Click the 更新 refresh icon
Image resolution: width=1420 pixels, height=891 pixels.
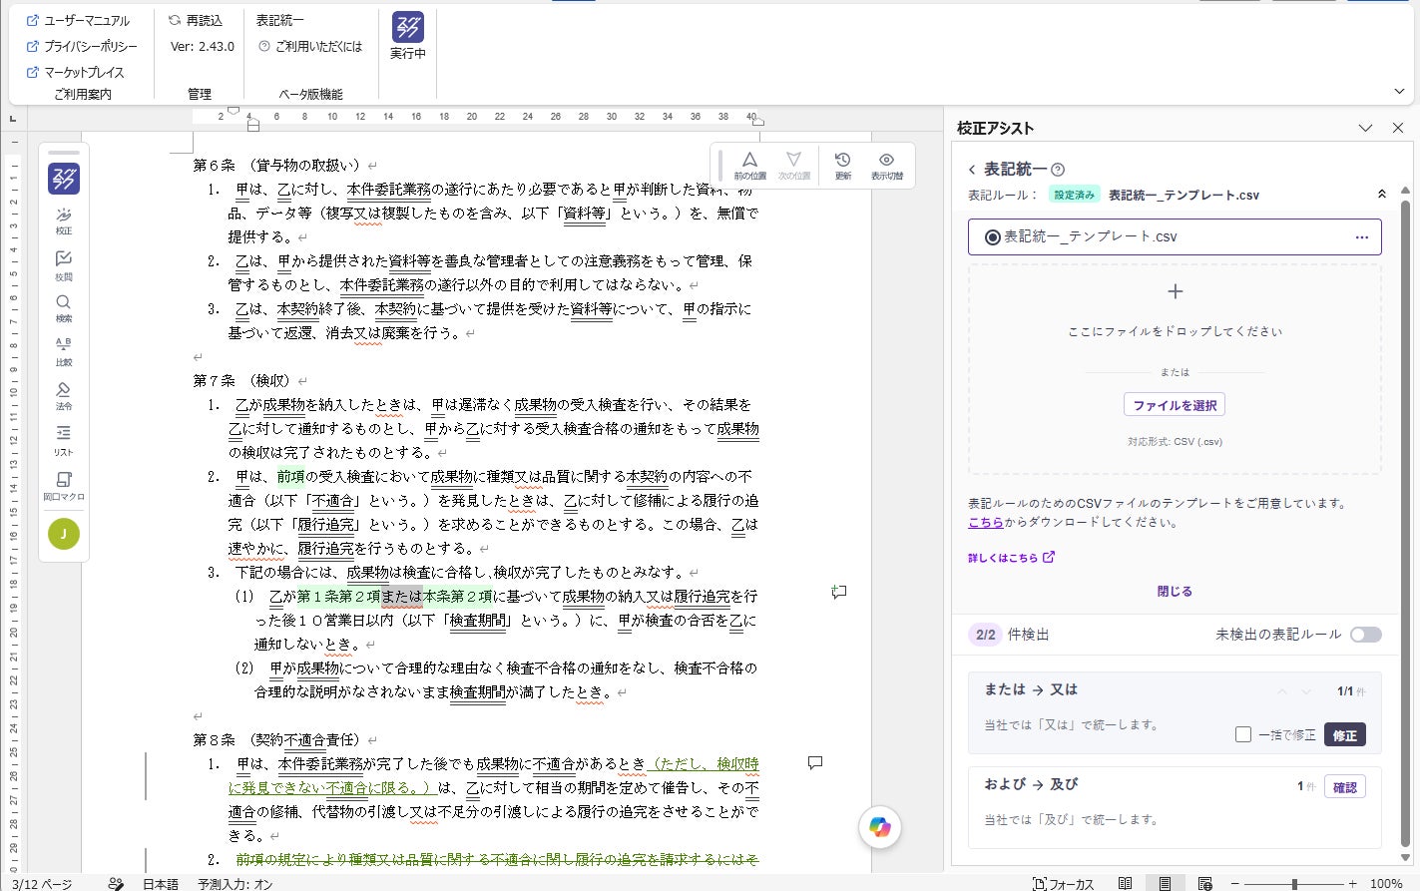pos(843,166)
